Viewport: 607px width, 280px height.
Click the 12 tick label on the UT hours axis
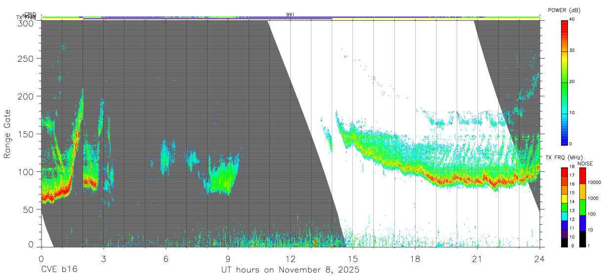(290, 258)
